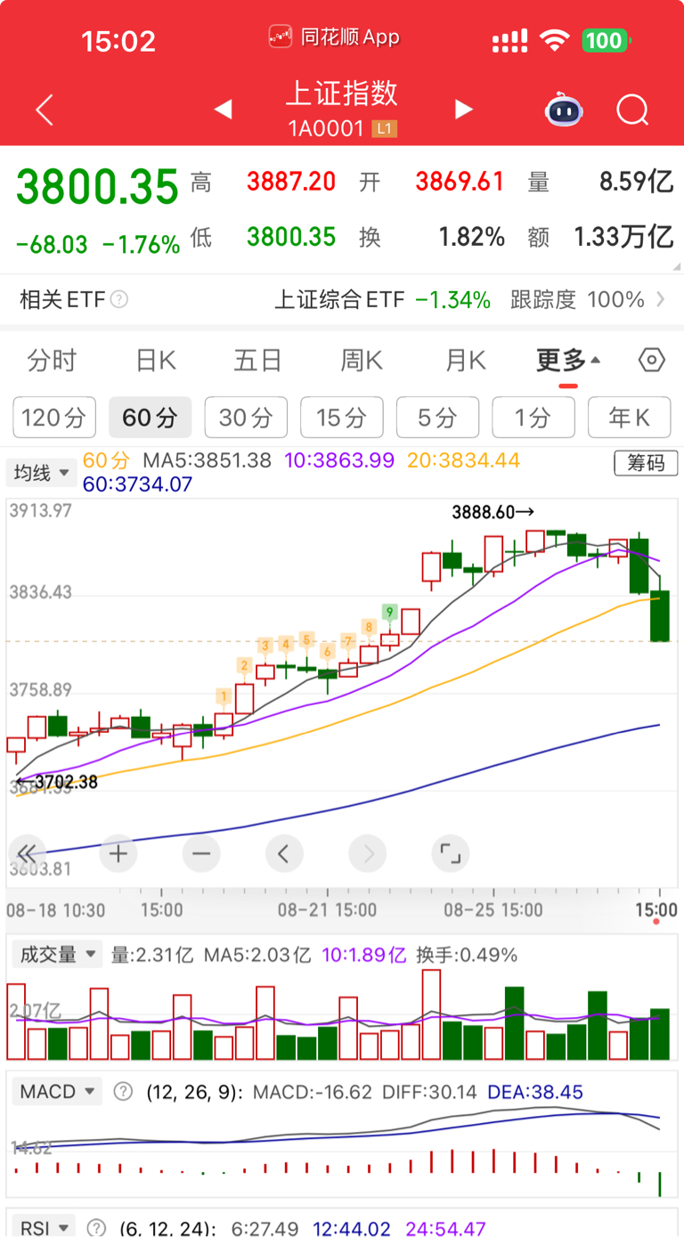Tap the 15:02 status bar clock
The image size is (684, 1237).
click(118, 41)
